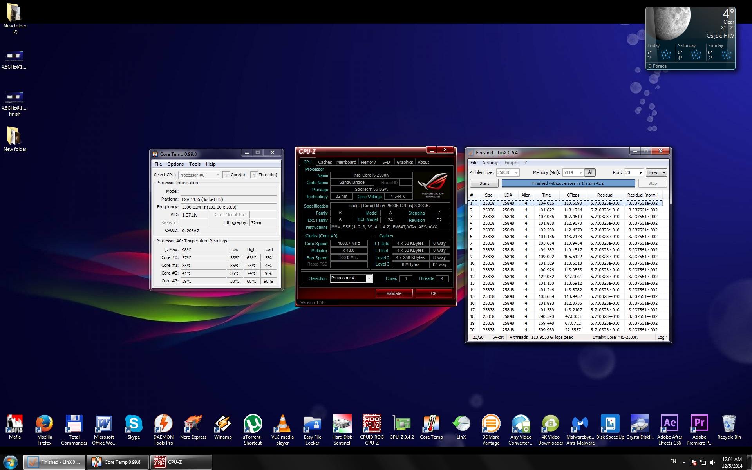This screenshot has height=470, width=752.
Task: Open Core Temp desktop shortcut
Action: (x=431, y=427)
